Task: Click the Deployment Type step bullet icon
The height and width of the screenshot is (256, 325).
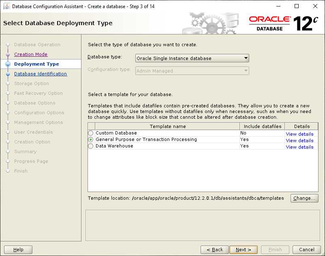Action: tap(8, 64)
